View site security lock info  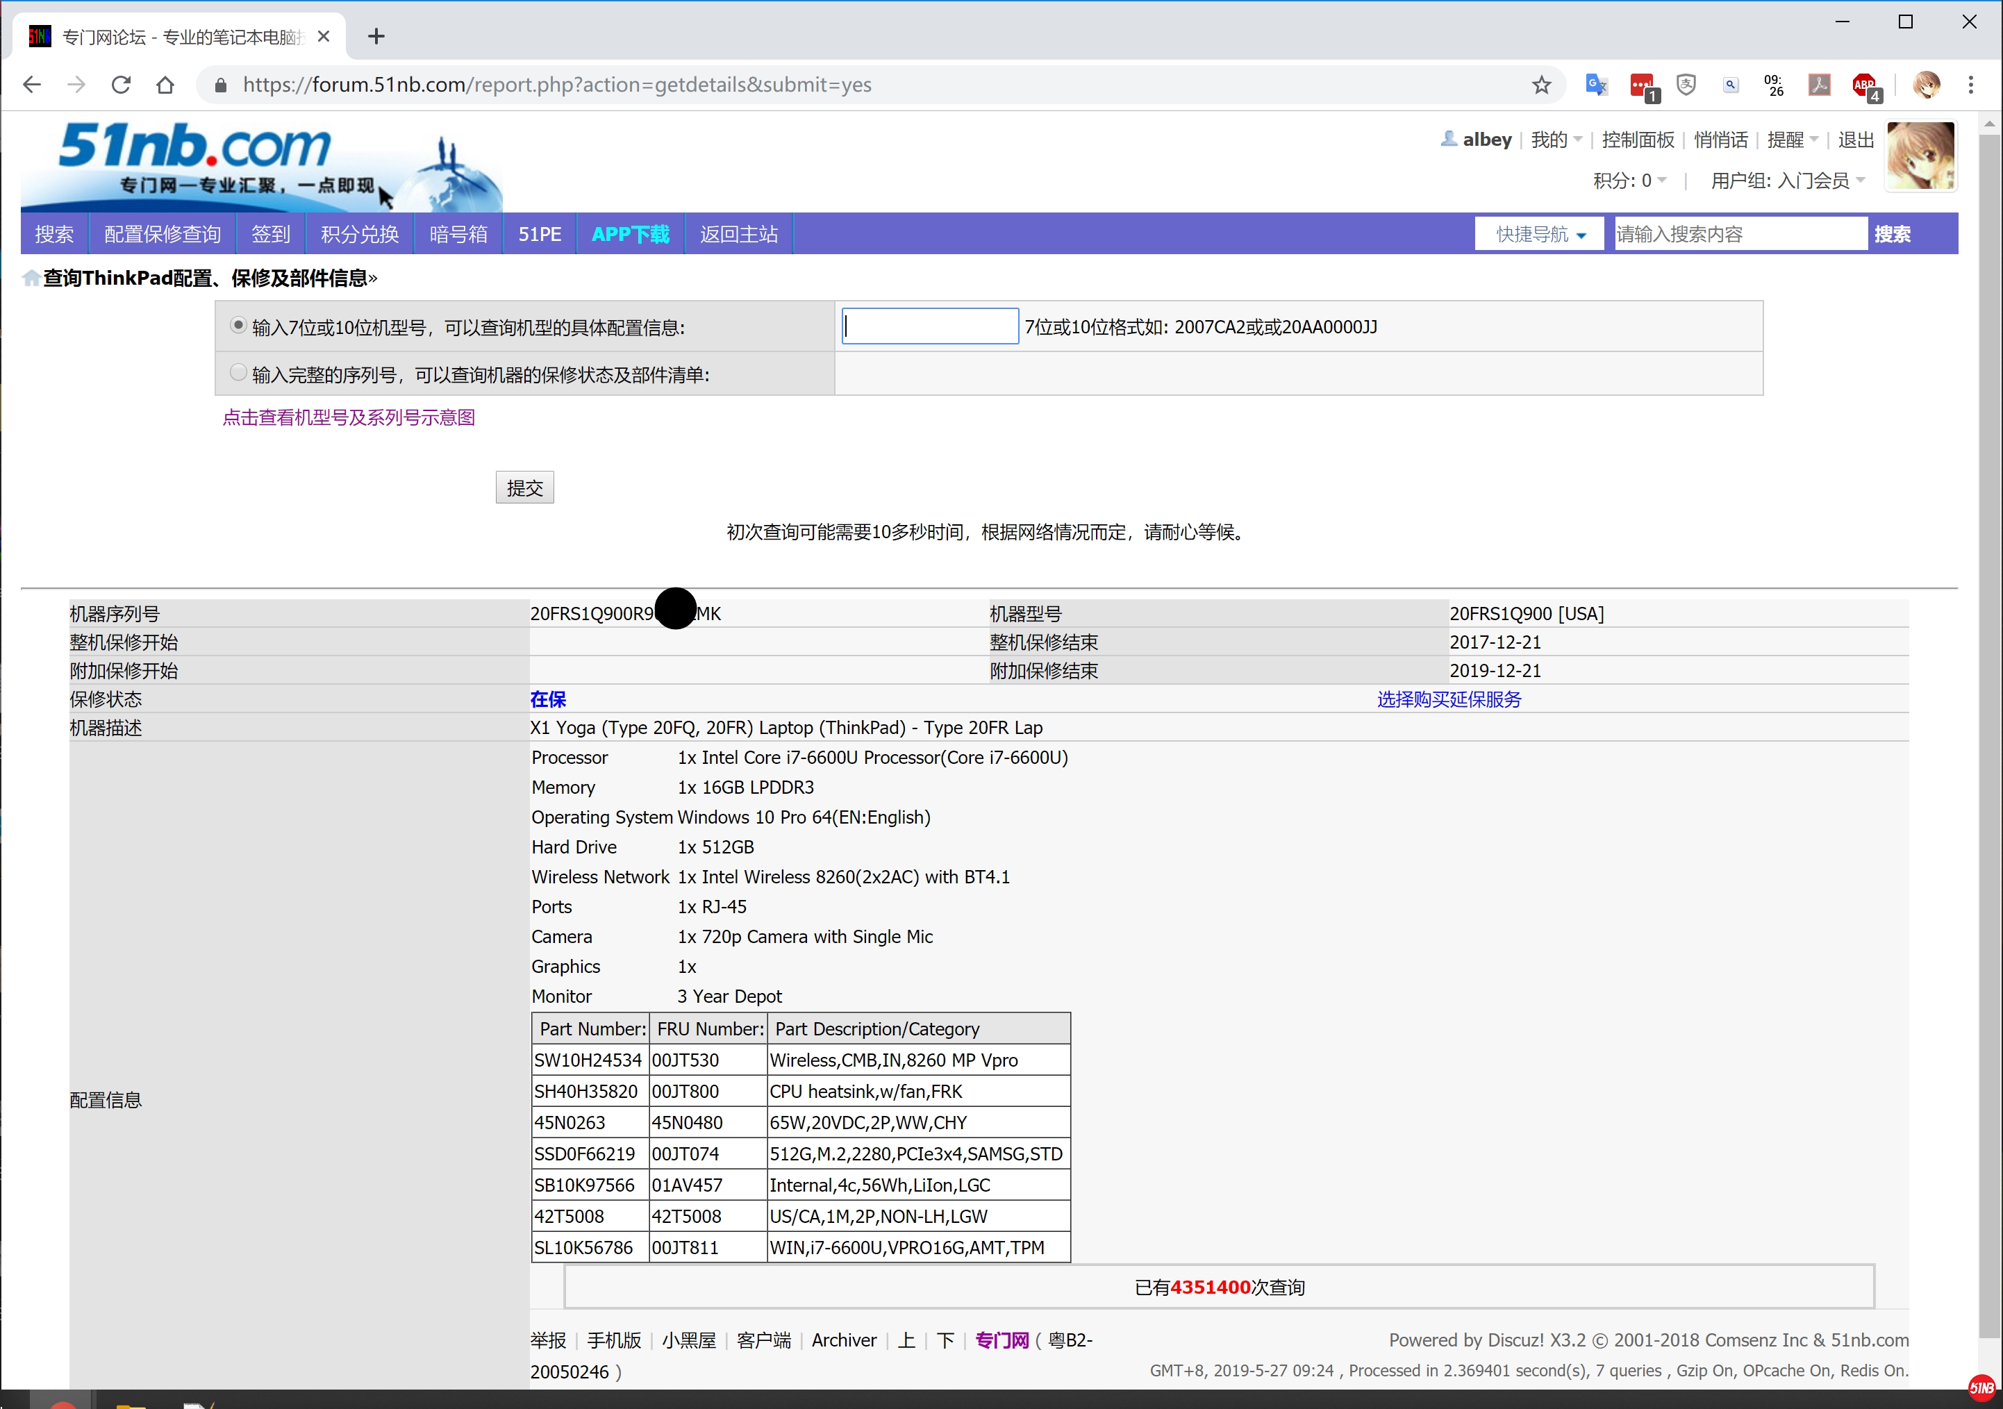(x=221, y=85)
